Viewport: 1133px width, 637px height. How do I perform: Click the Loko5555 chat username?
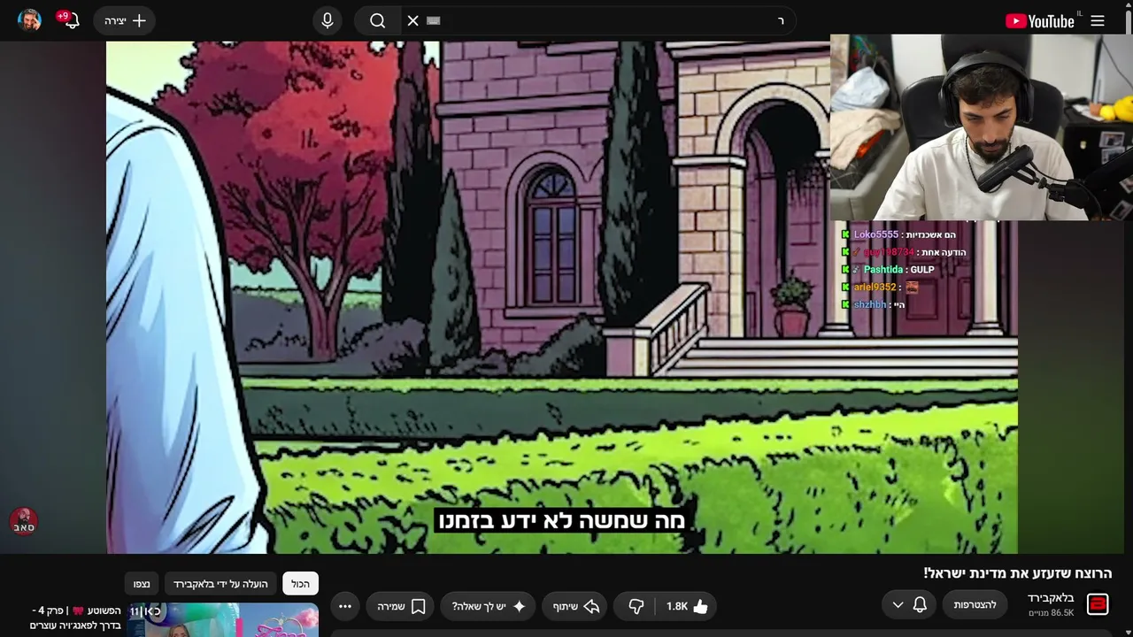pos(875,234)
